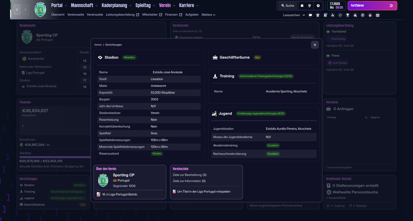Screen dimensions: 413x221
Task: Open Mitarbeiter external link tab
Action: point(152,15)
